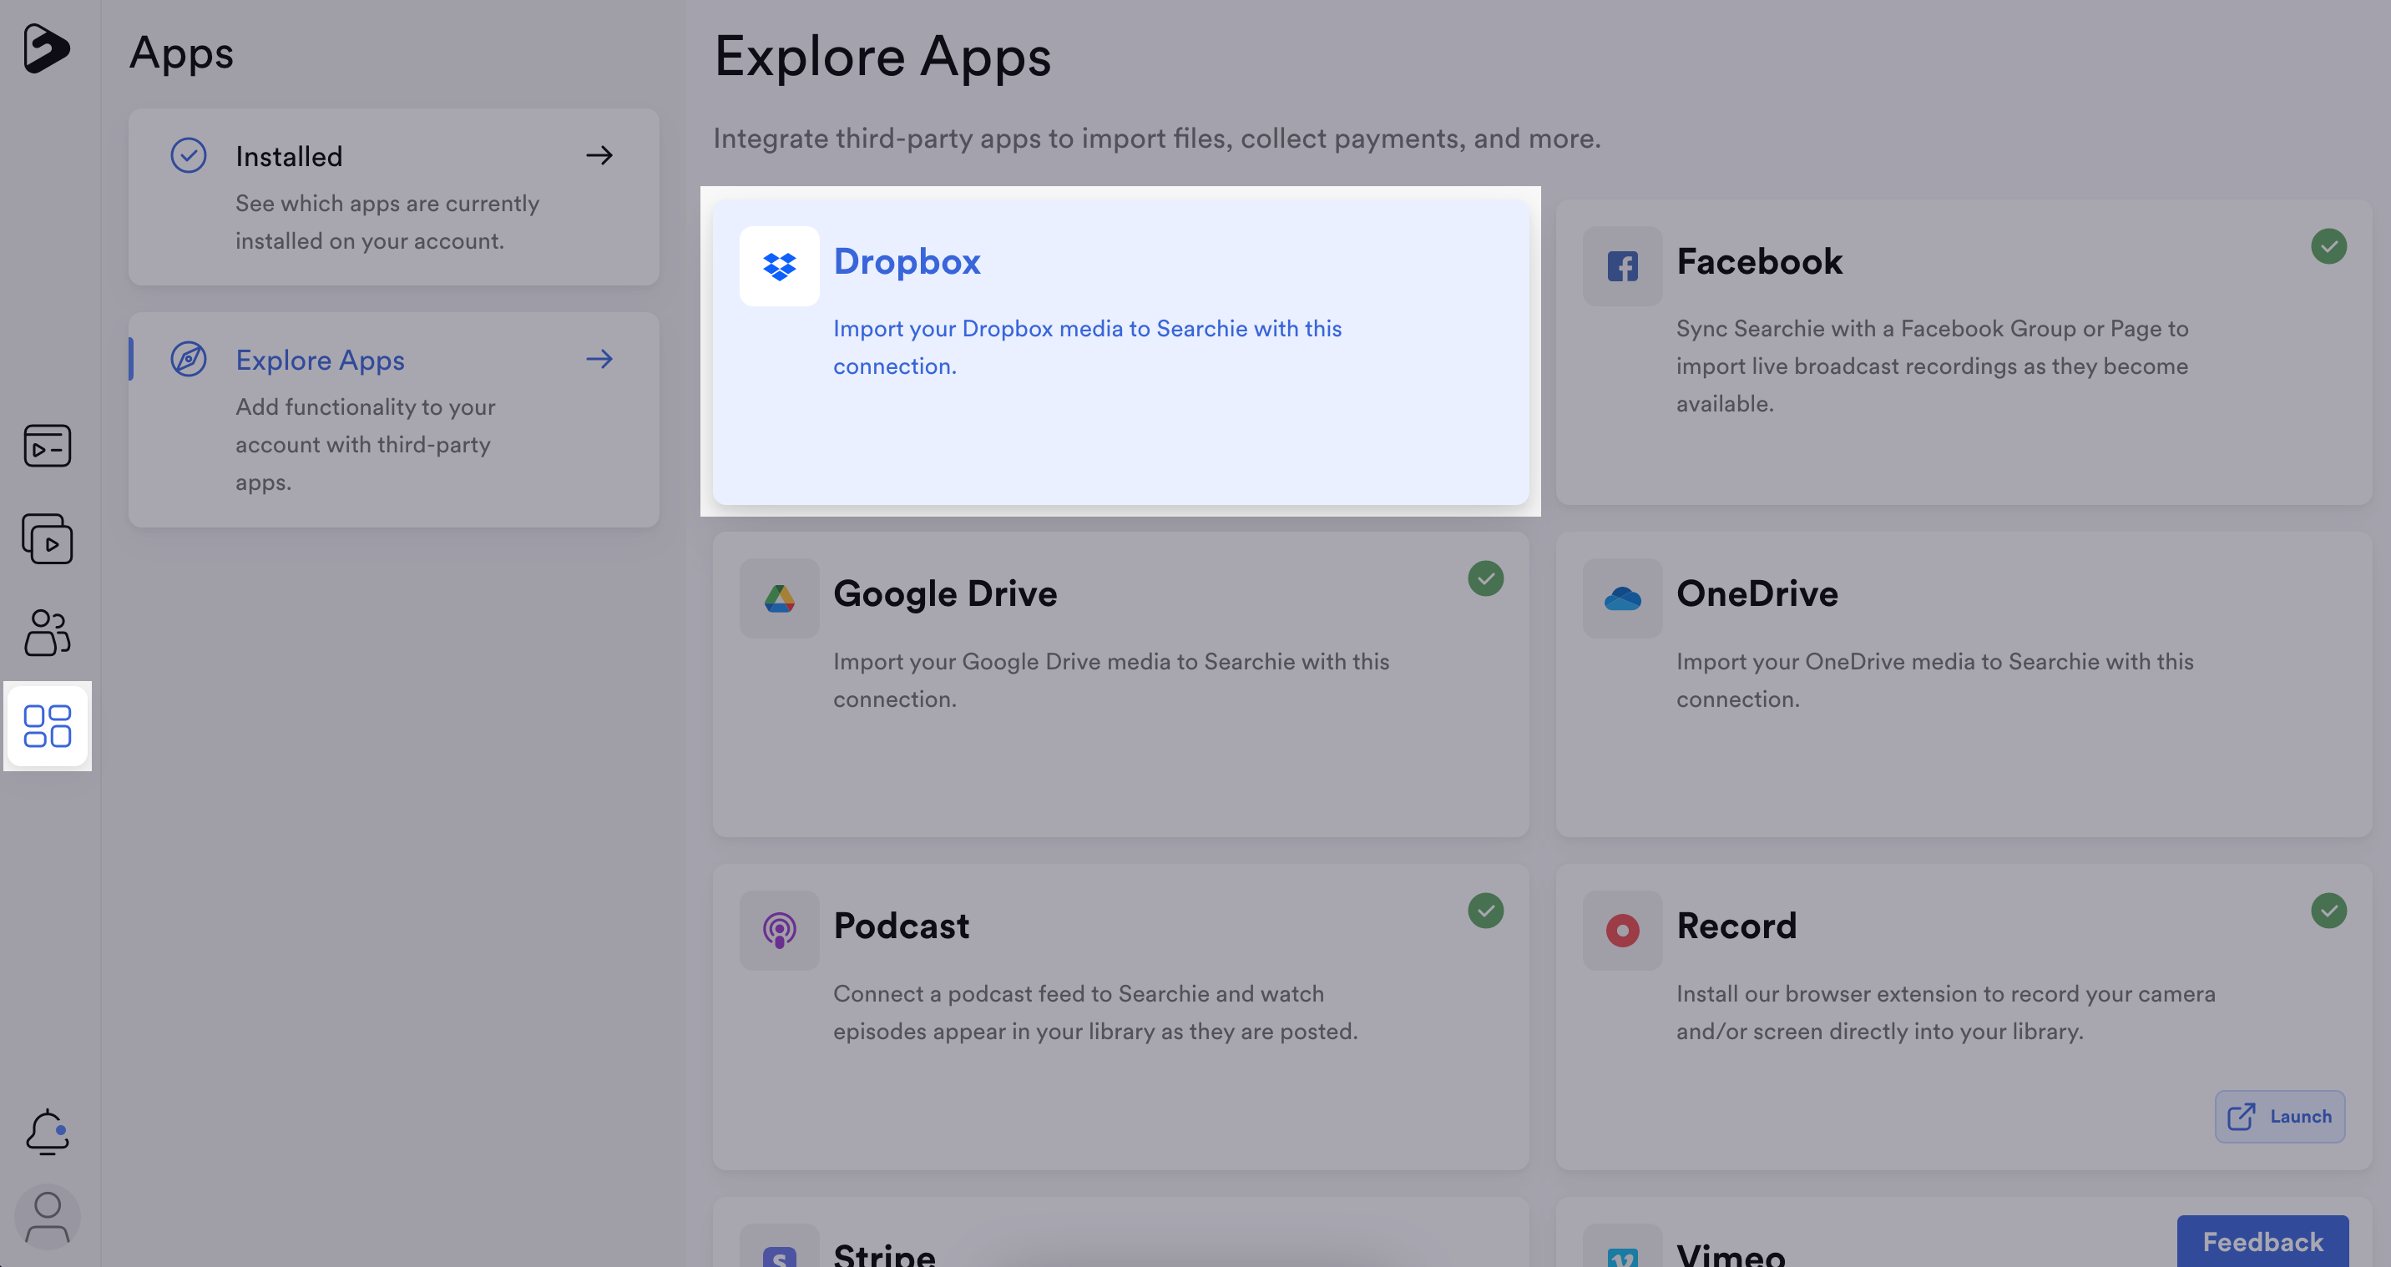Image resolution: width=2391 pixels, height=1267 pixels.
Task: Click the 'Explore Apps' page heading
Action: pyautogui.click(x=882, y=58)
